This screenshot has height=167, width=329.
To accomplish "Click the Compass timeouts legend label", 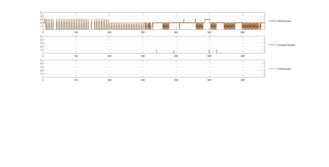I will 287,45.
